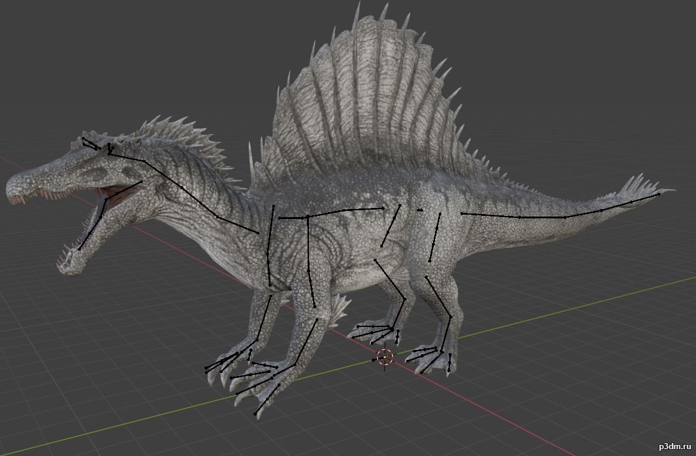This screenshot has height=456, width=696.
Task: Select the head bone on top of skull
Action: [127, 157]
